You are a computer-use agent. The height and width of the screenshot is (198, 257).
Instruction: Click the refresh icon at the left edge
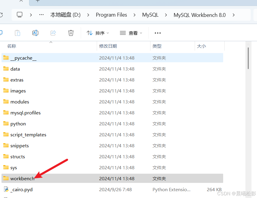click(x=2, y=15)
